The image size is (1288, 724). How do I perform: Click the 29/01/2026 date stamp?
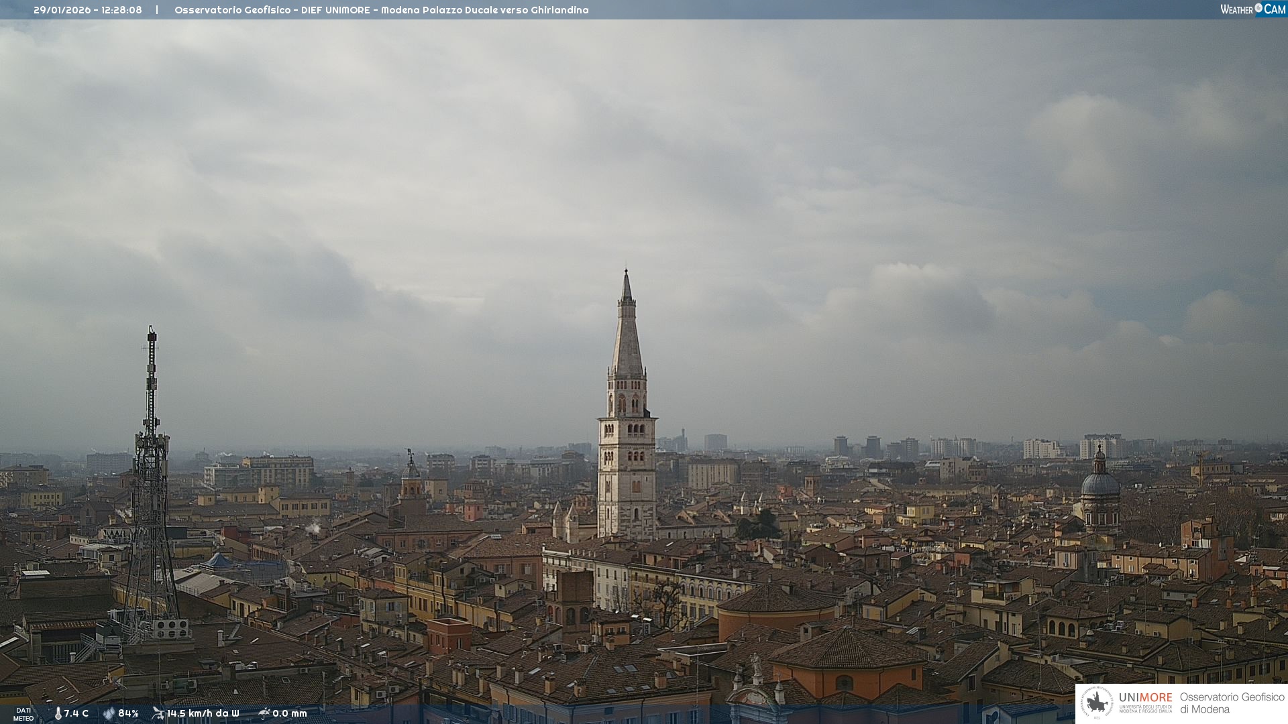coord(62,10)
